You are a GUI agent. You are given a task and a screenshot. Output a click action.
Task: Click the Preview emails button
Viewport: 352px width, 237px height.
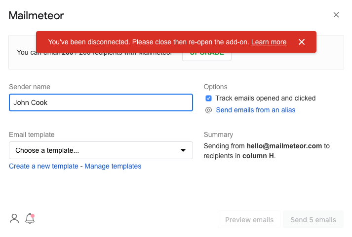point(249,220)
